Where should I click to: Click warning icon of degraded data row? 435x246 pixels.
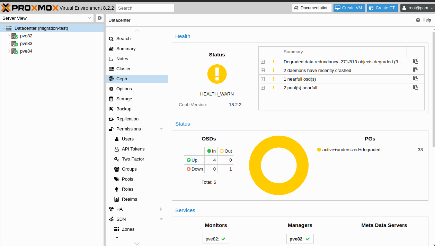273,62
